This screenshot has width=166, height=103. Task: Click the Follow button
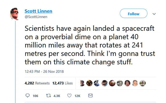(134, 13)
